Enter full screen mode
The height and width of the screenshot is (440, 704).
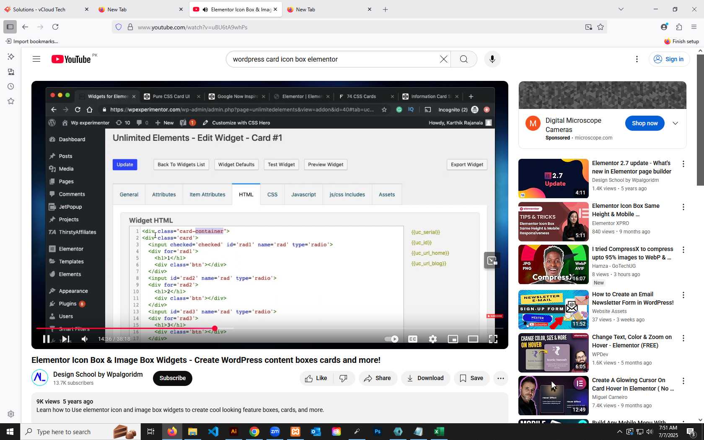(493, 339)
